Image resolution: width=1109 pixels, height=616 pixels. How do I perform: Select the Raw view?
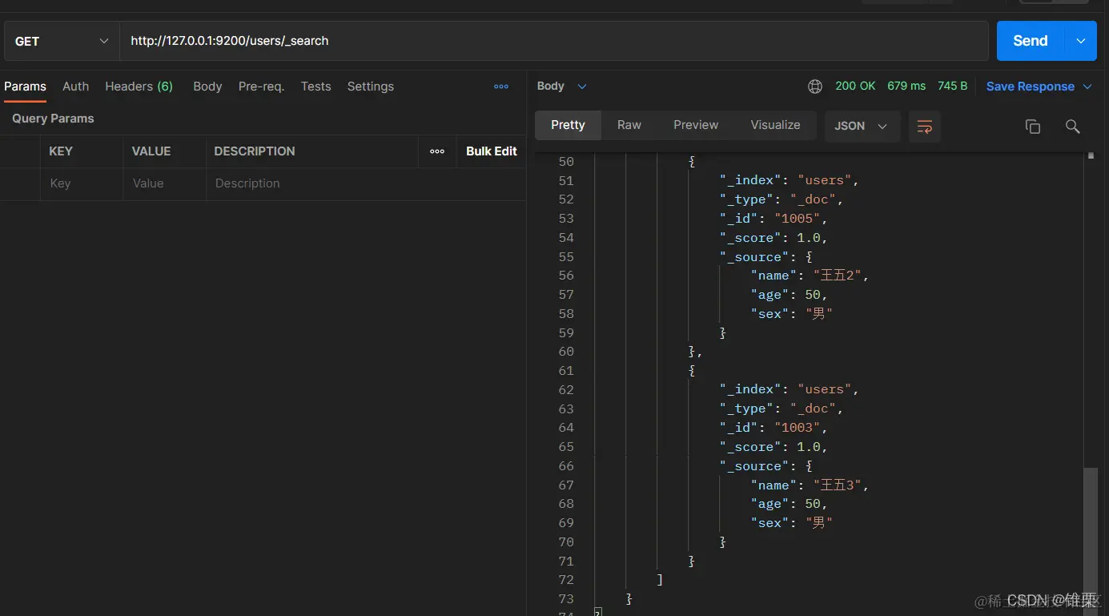point(629,125)
